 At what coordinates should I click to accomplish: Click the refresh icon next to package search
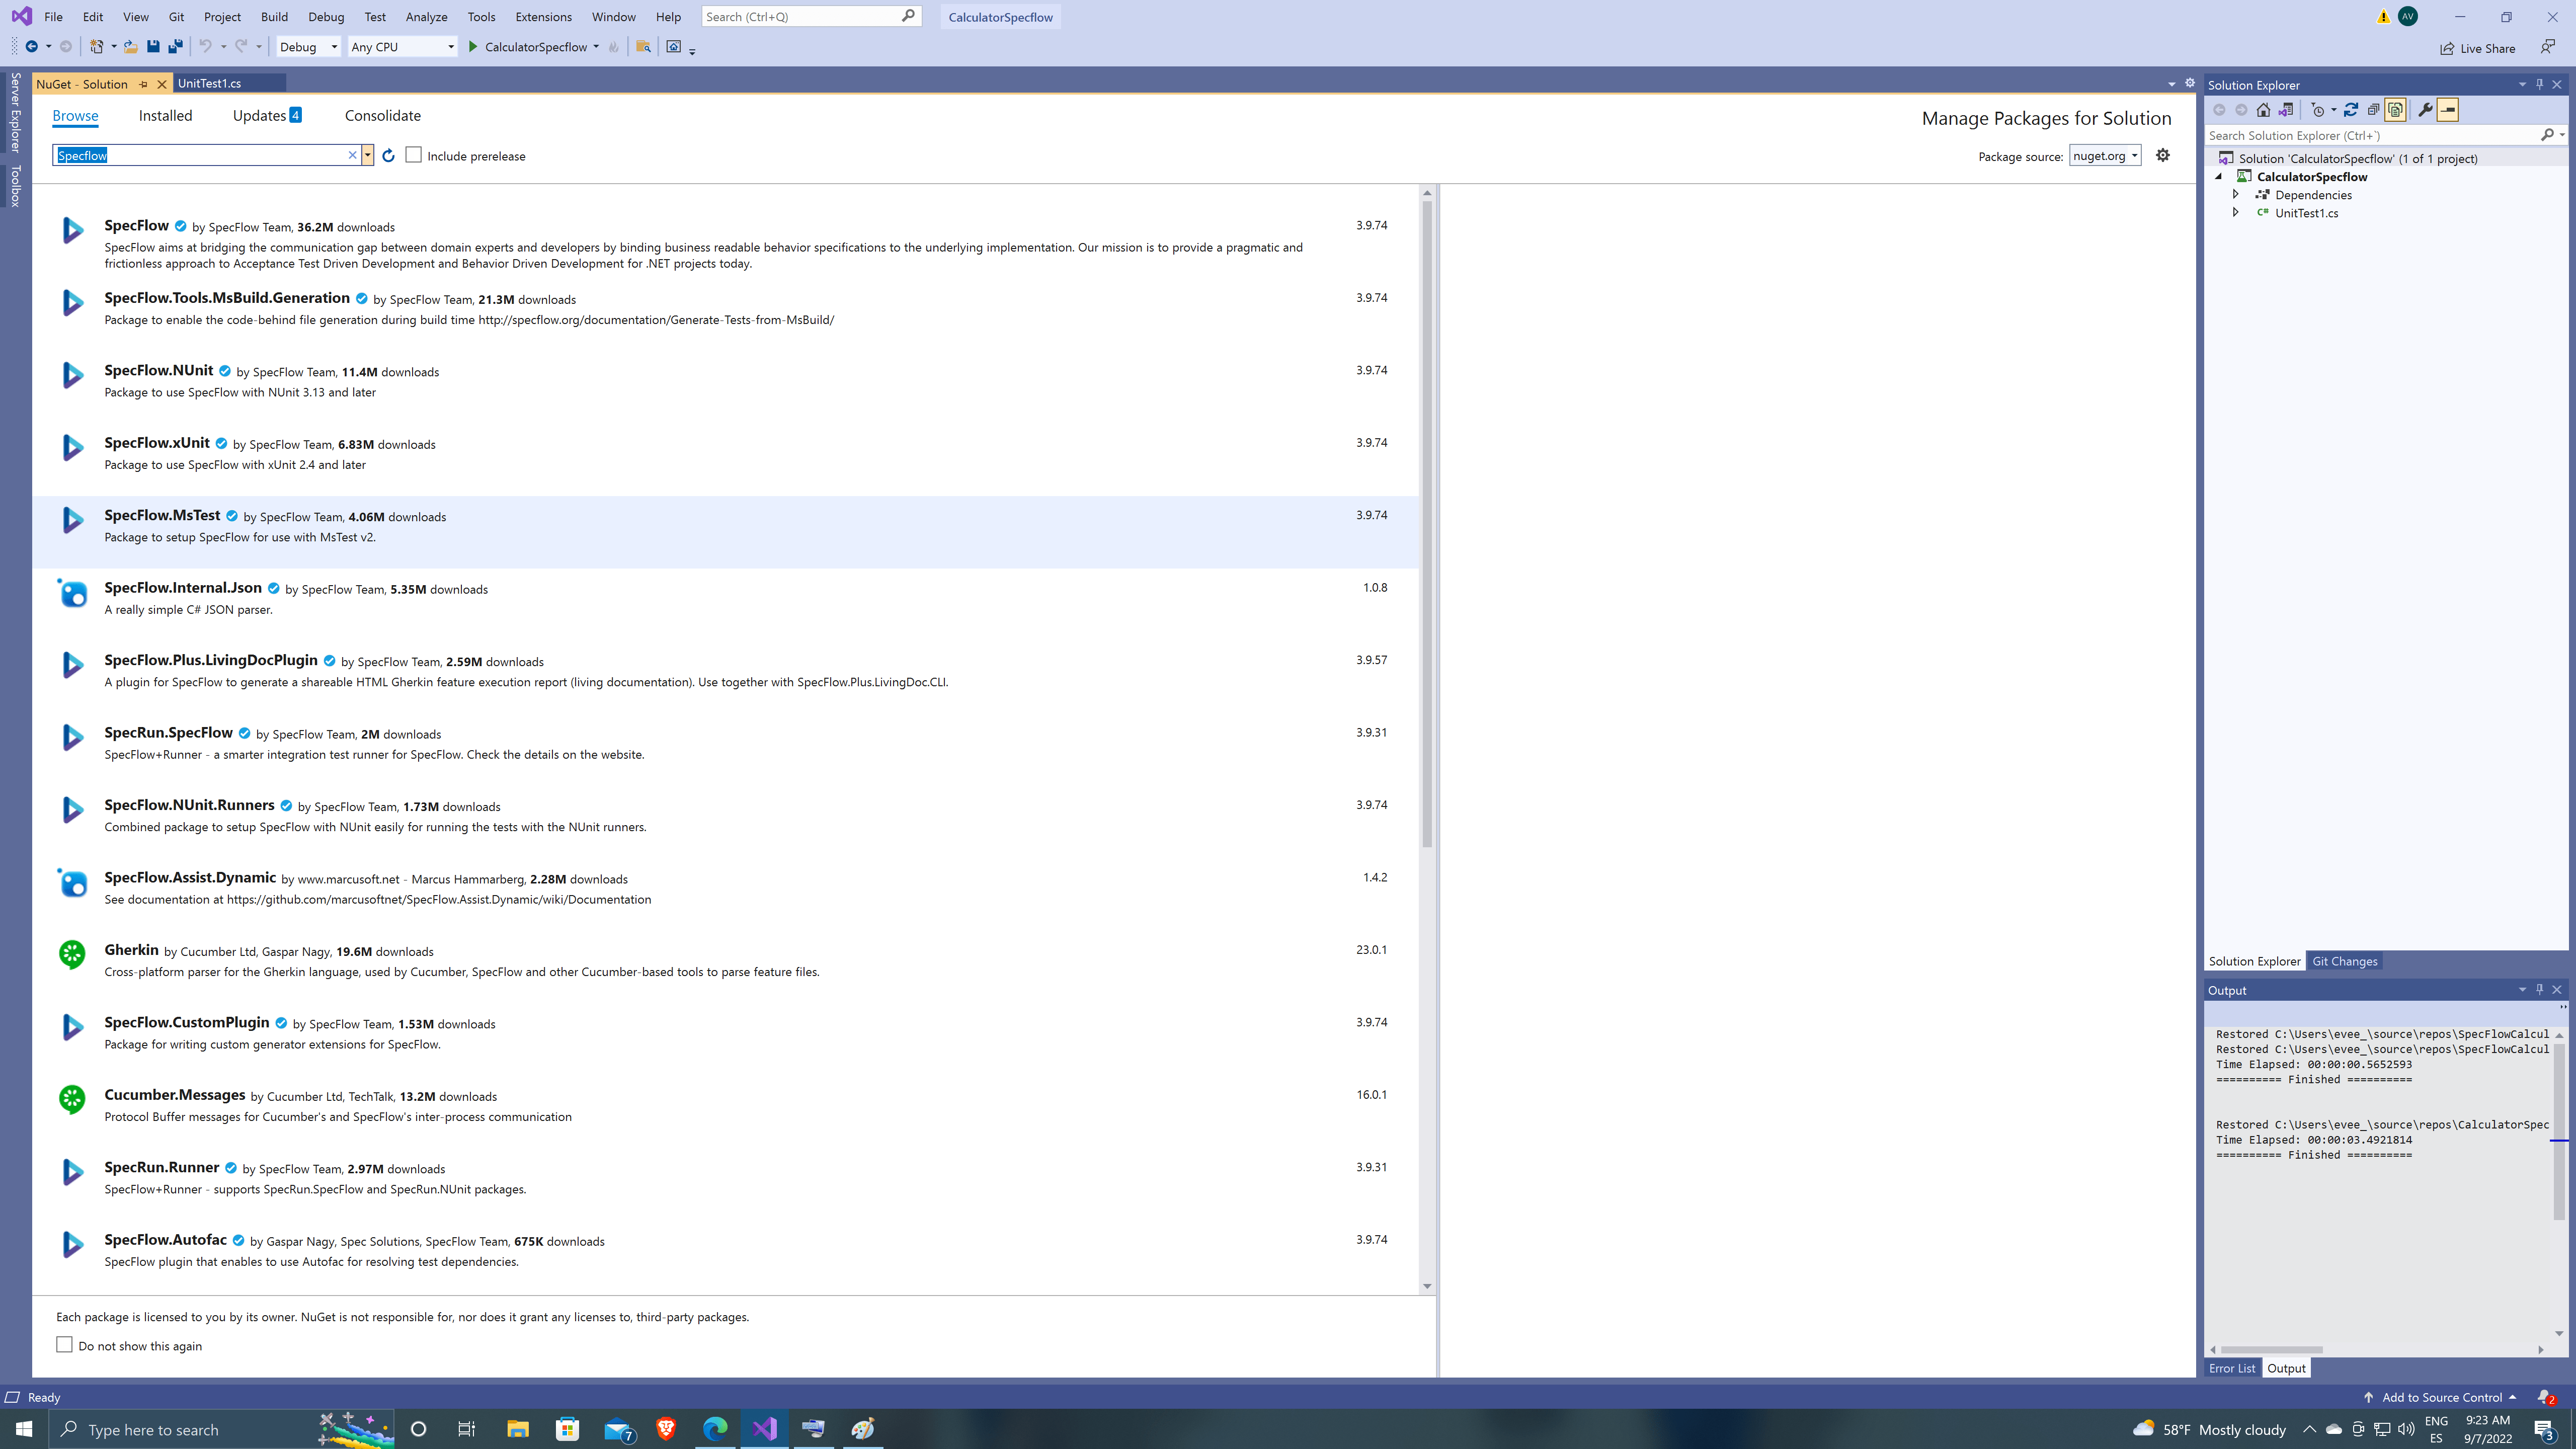[x=389, y=156]
